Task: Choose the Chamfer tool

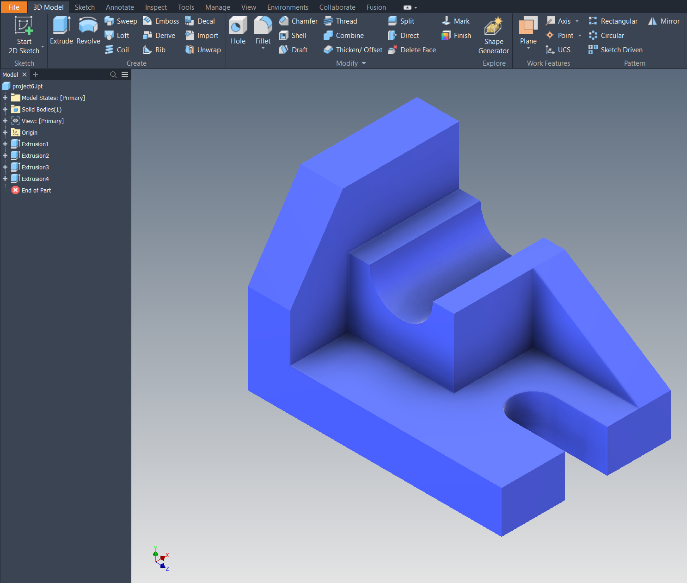Action: tap(299, 21)
